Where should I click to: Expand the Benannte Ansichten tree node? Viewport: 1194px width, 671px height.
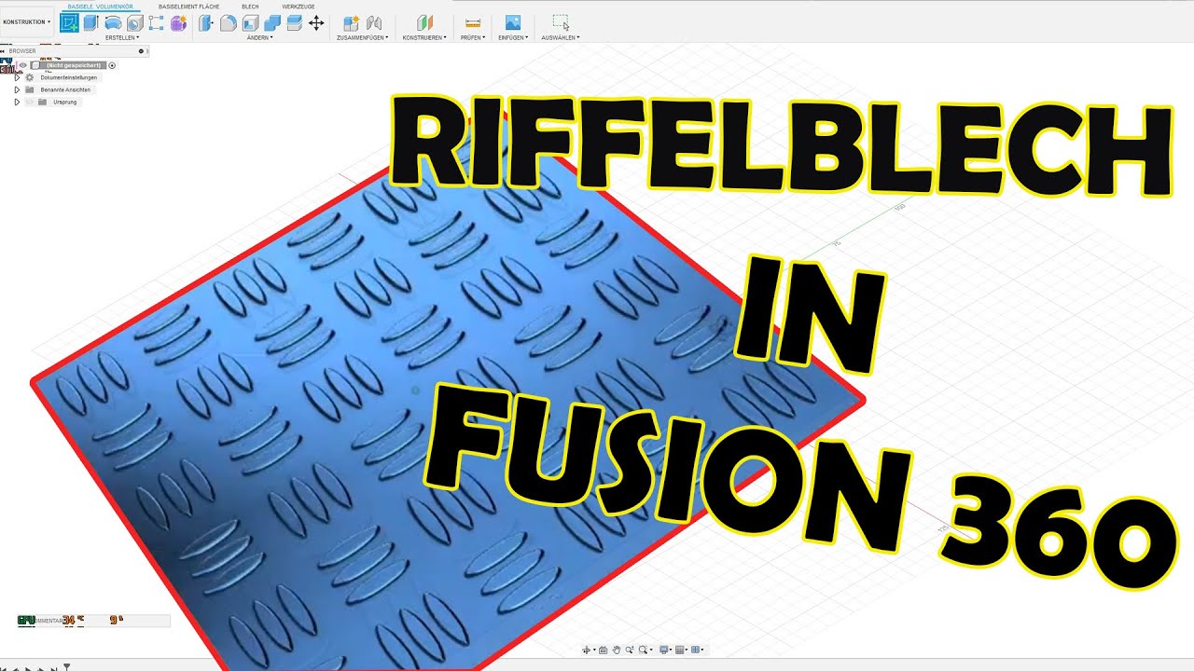point(17,89)
